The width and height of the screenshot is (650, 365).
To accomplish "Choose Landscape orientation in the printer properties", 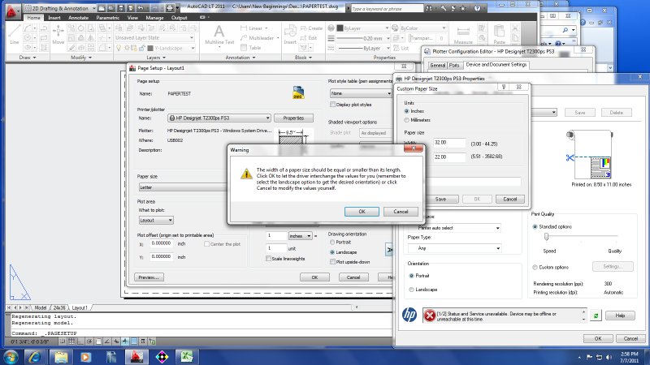I will [x=411, y=290].
